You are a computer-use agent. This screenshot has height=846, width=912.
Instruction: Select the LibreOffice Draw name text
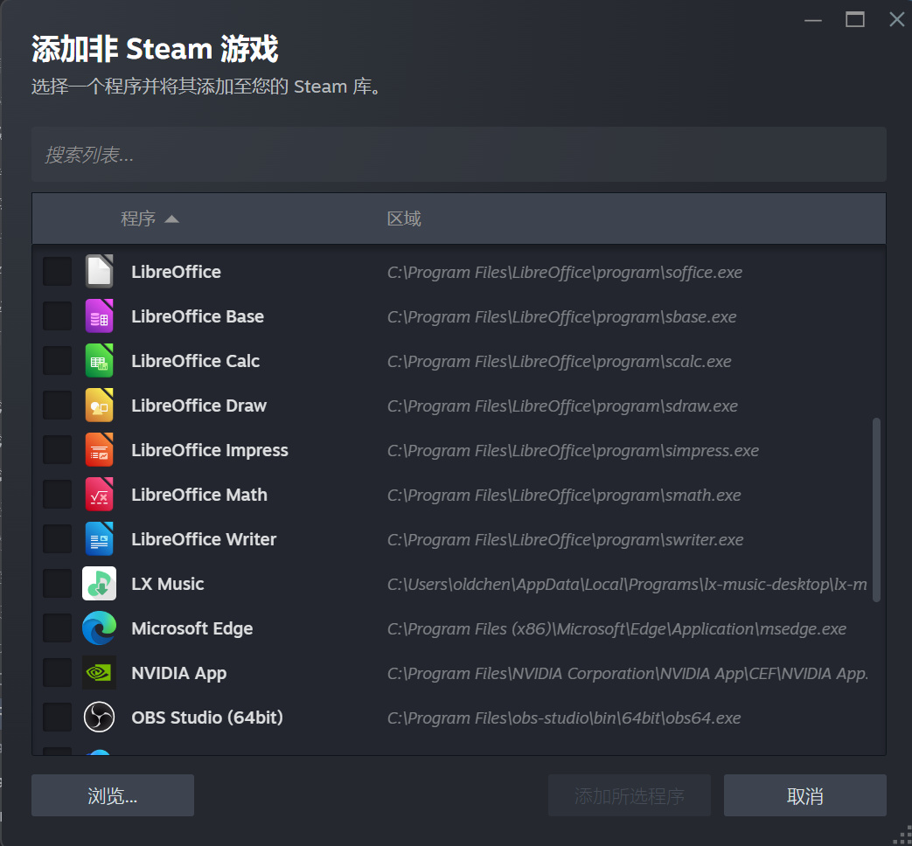click(198, 406)
